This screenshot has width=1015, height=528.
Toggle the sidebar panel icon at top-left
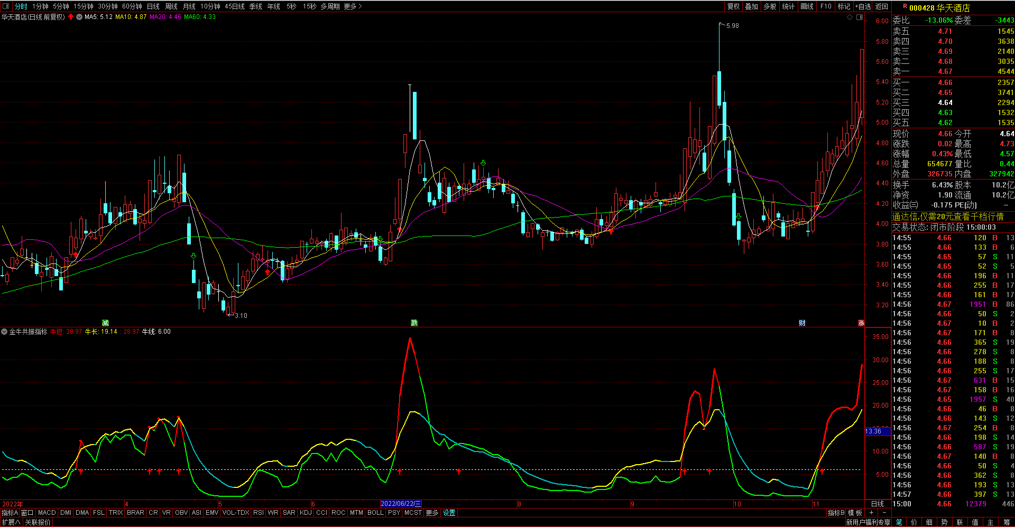click(6, 6)
